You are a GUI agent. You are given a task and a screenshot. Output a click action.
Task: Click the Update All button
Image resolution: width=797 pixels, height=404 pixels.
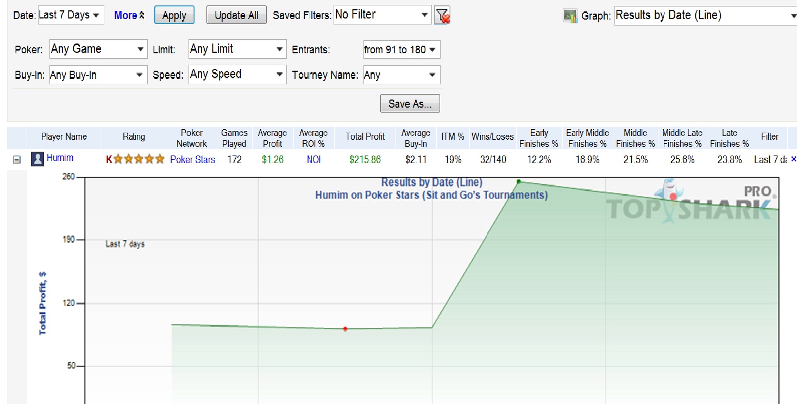[237, 15]
